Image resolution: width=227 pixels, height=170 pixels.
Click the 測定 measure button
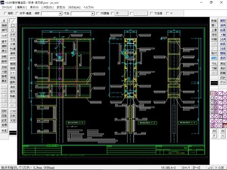(223, 63)
